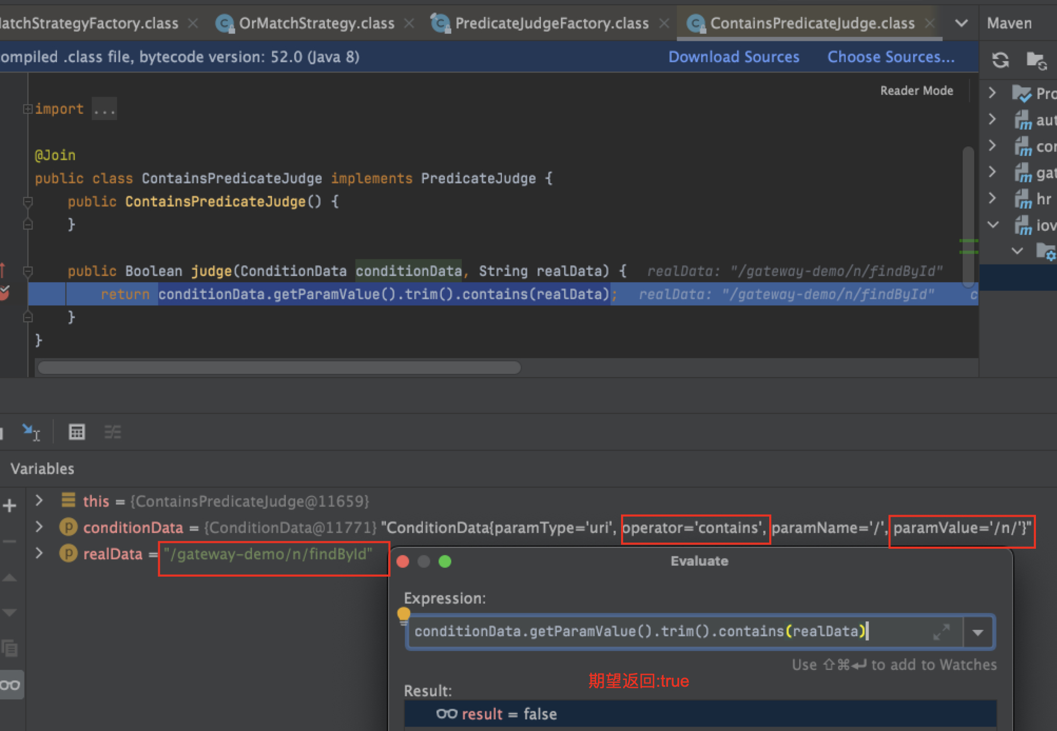Viewport: 1057px width, 731px height.
Task: Close the PredicateJudgeFactory.class tab
Action: click(664, 23)
